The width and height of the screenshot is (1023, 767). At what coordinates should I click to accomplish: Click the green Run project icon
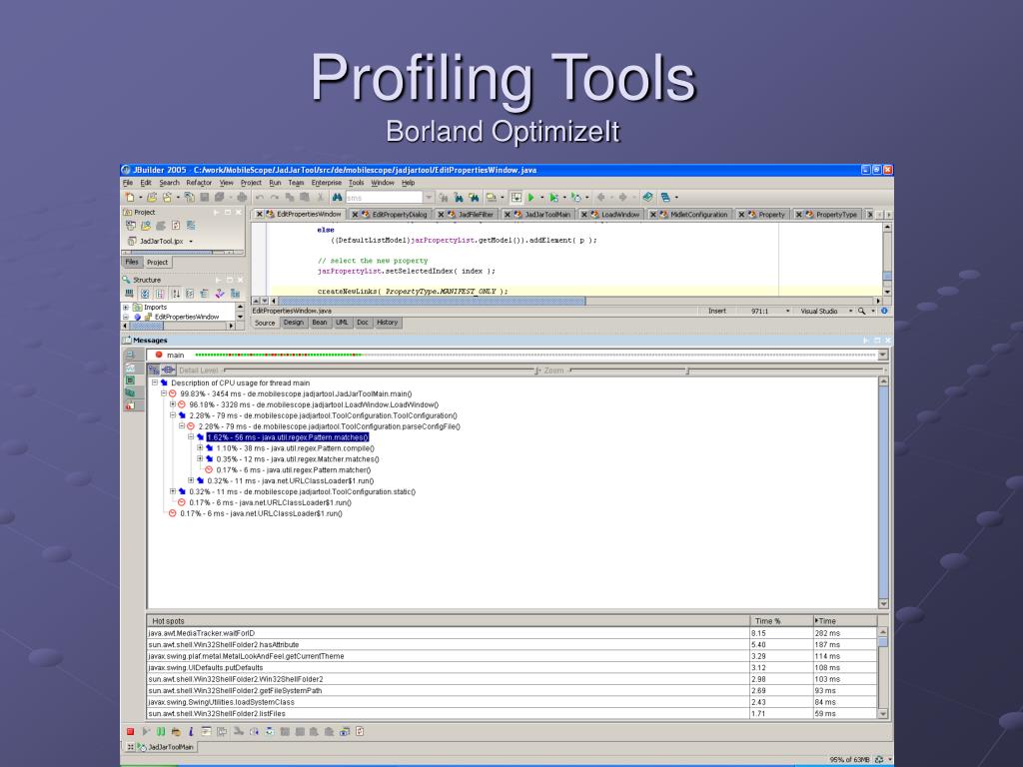tap(531, 197)
